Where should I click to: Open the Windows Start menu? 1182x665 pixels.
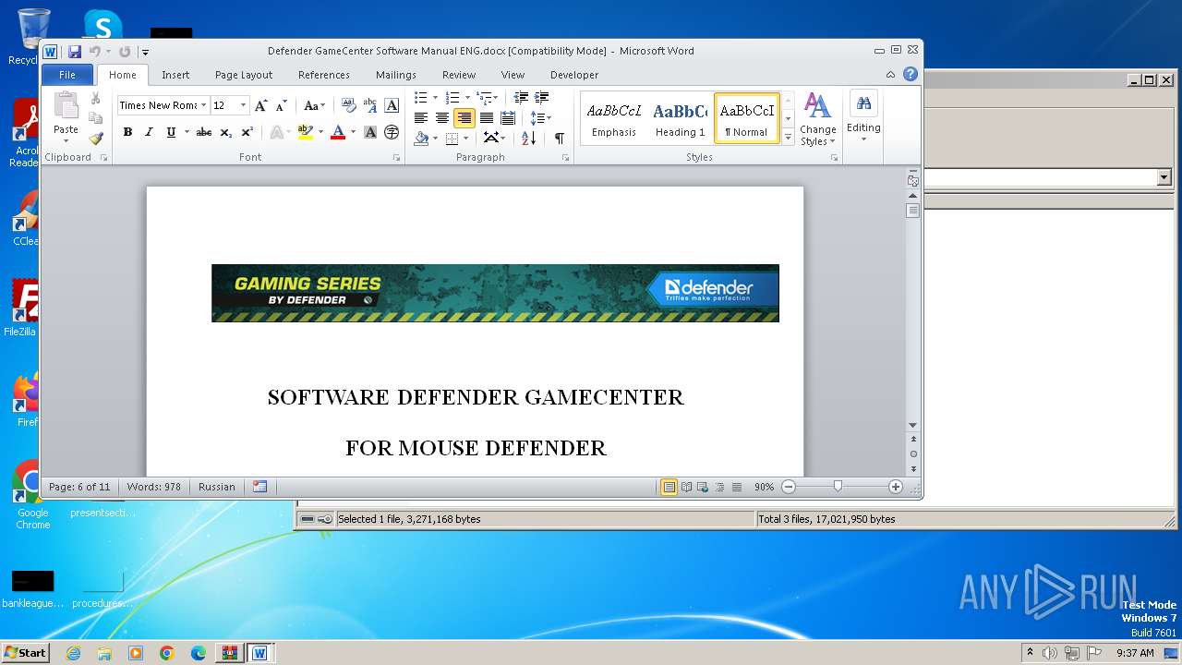pos(25,652)
